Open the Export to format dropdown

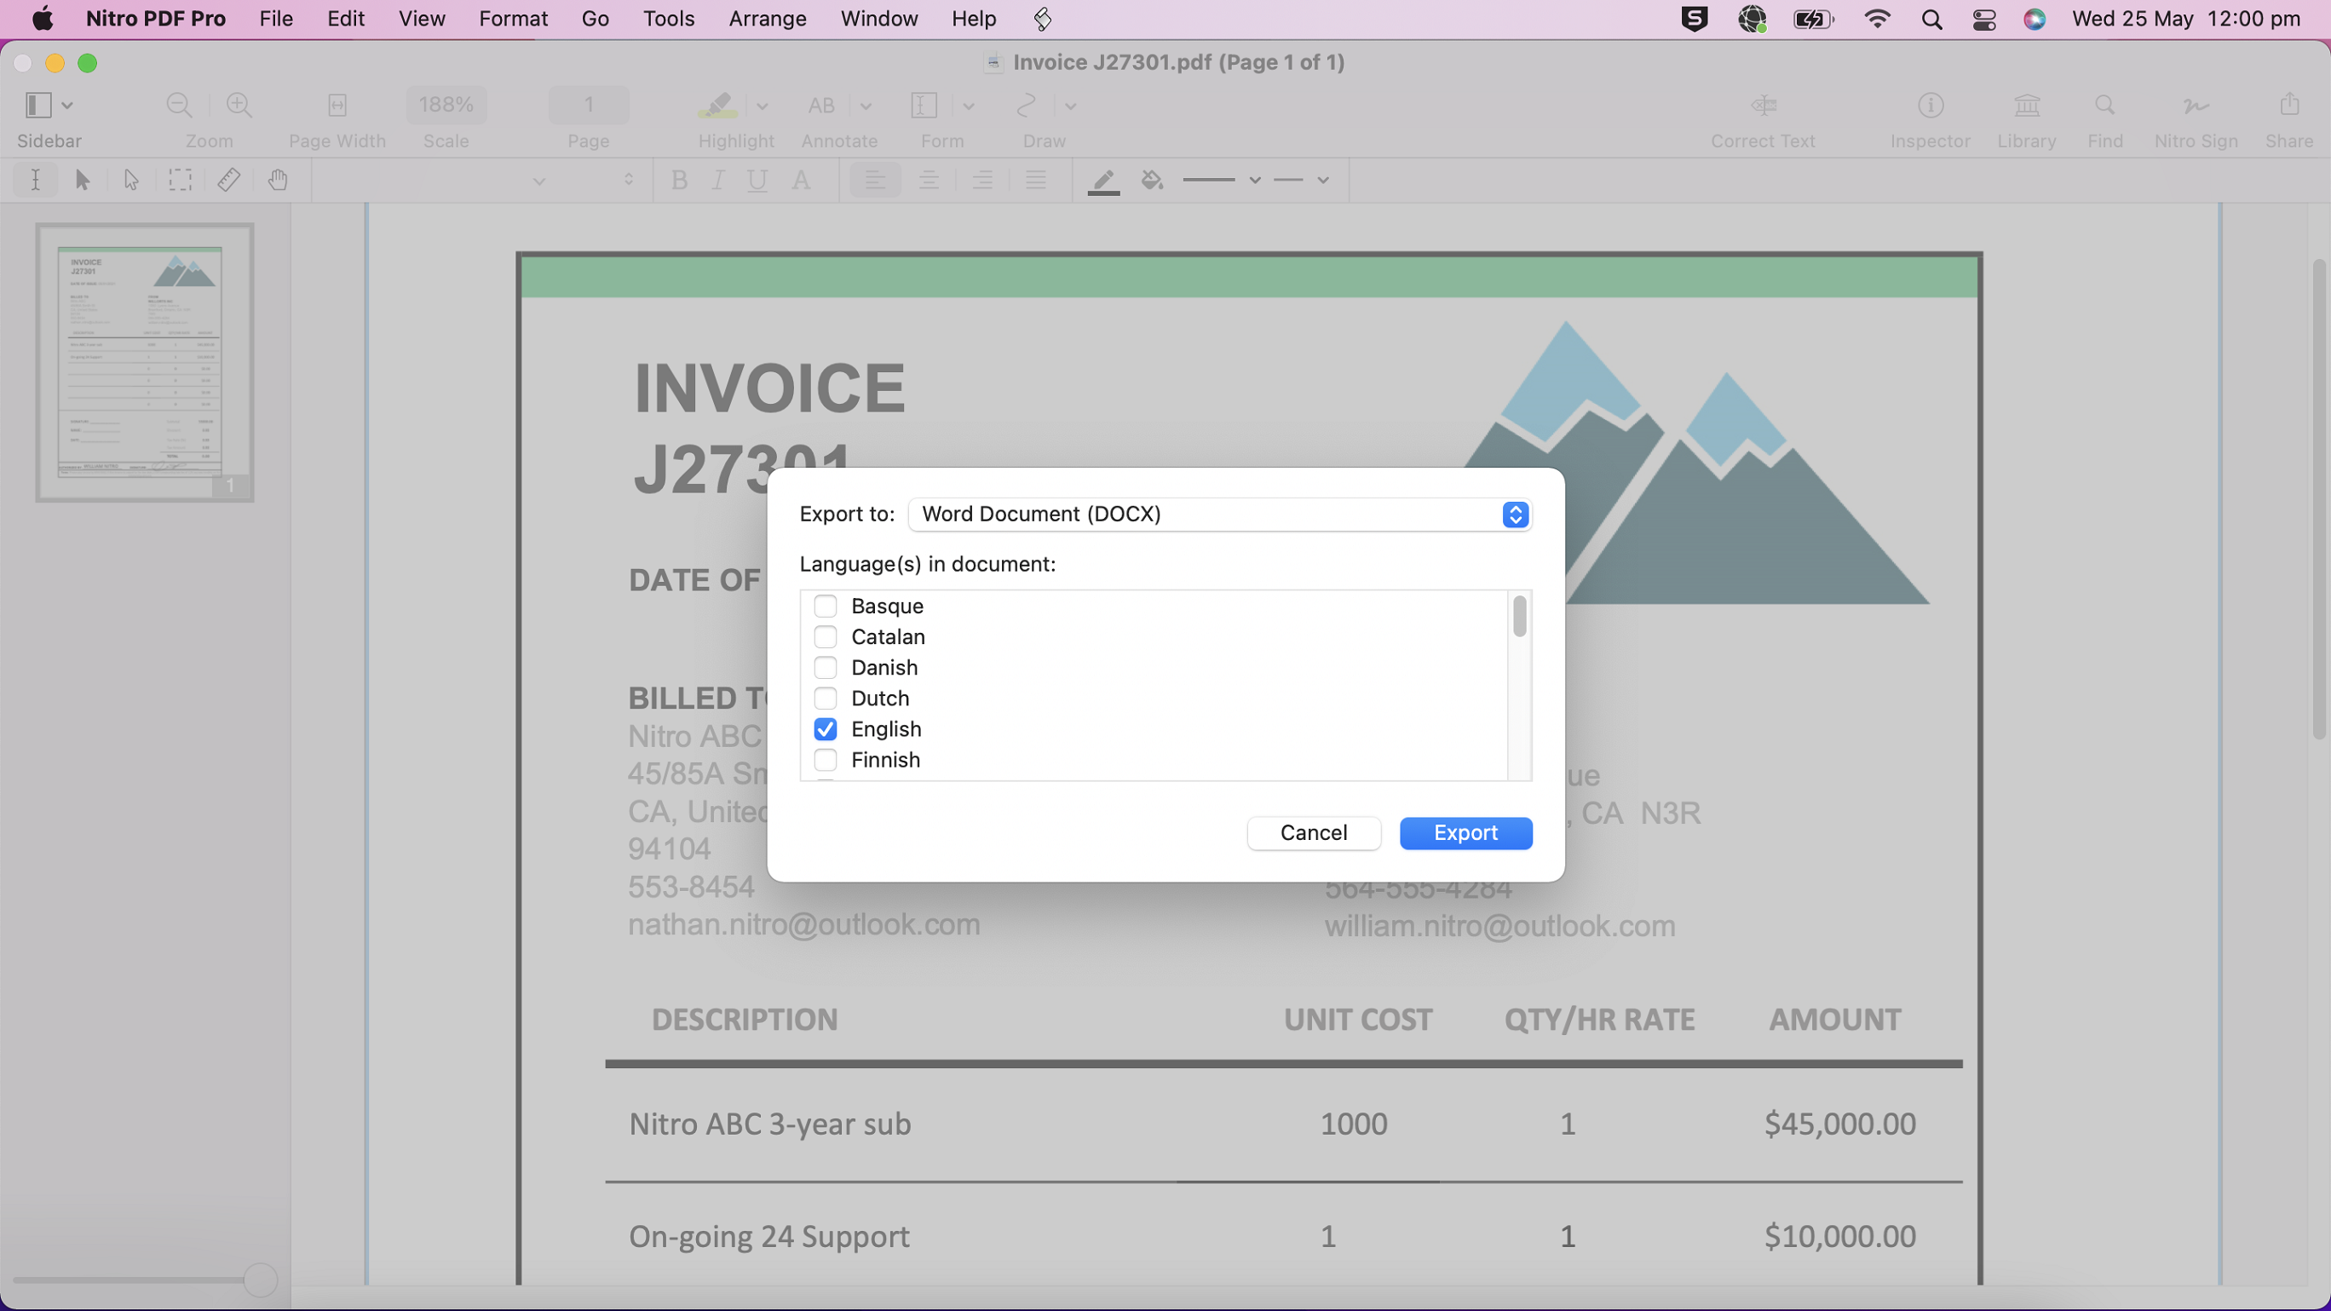tap(1219, 514)
